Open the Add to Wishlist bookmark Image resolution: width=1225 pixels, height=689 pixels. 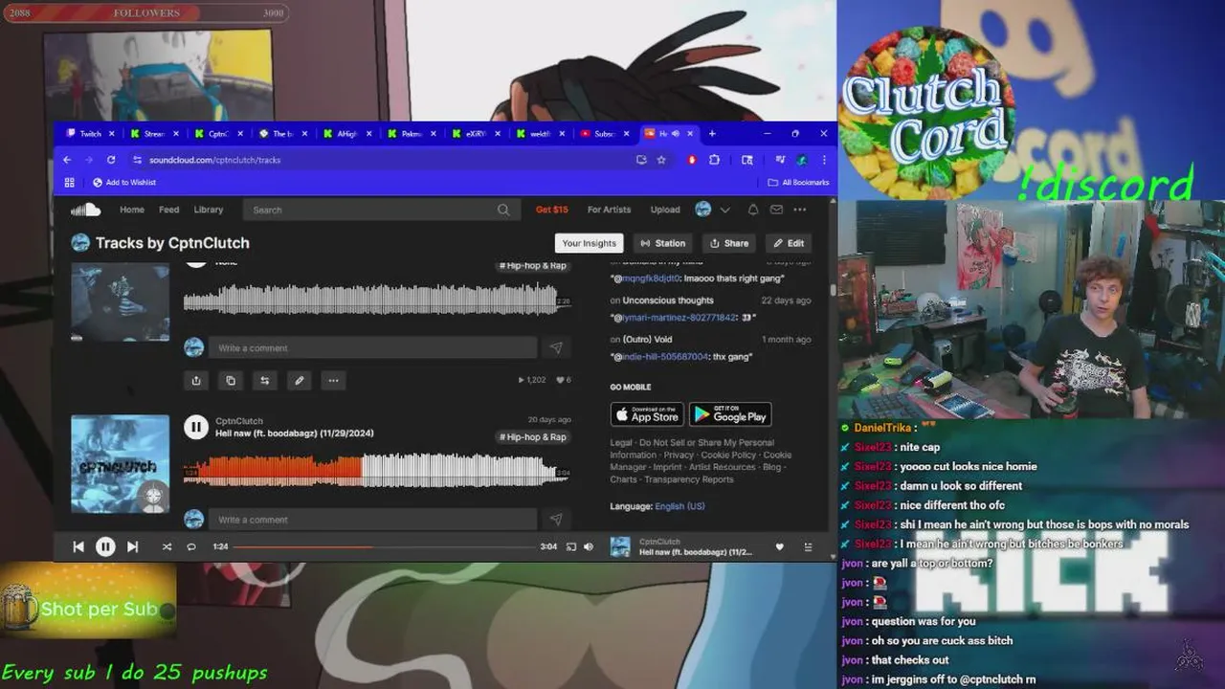[x=124, y=182]
